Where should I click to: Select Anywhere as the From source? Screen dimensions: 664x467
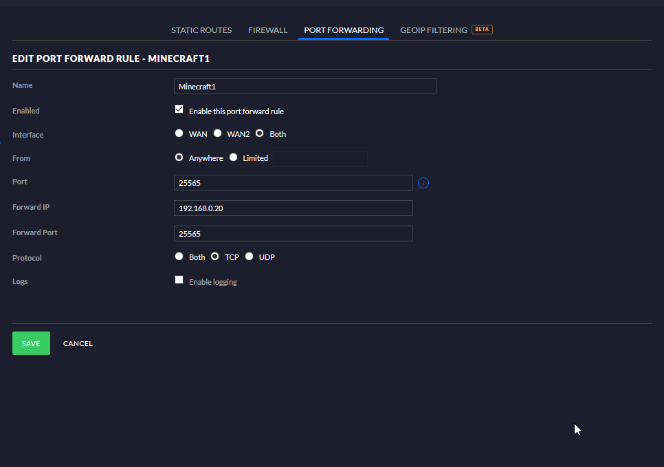pos(179,158)
